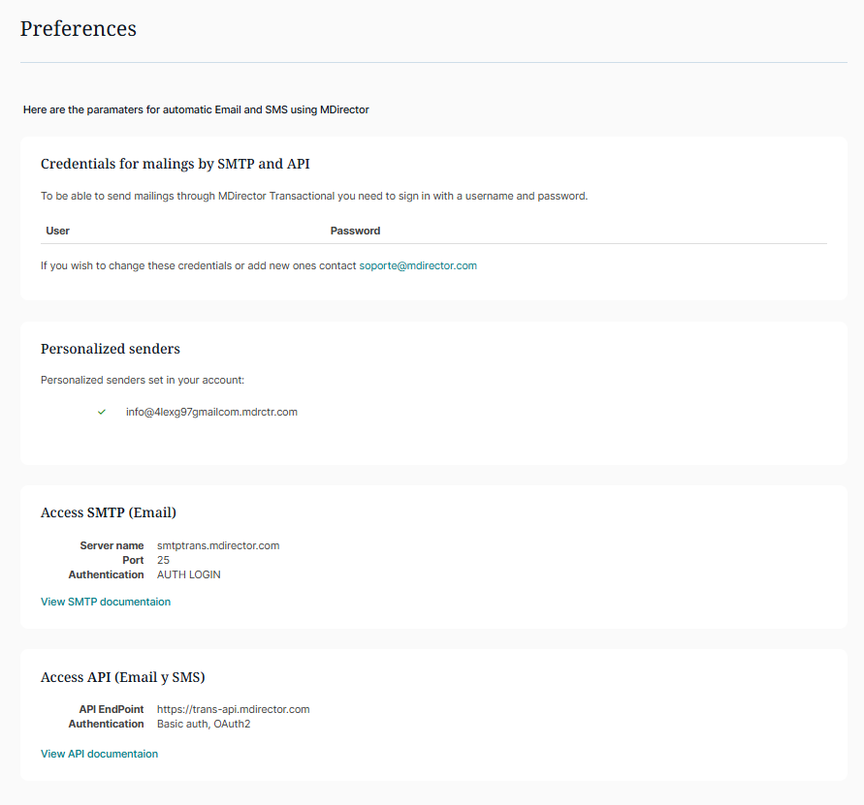Click the smtptrans.mdirector.com server name value
The image size is (864, 805).
point(218,545)
